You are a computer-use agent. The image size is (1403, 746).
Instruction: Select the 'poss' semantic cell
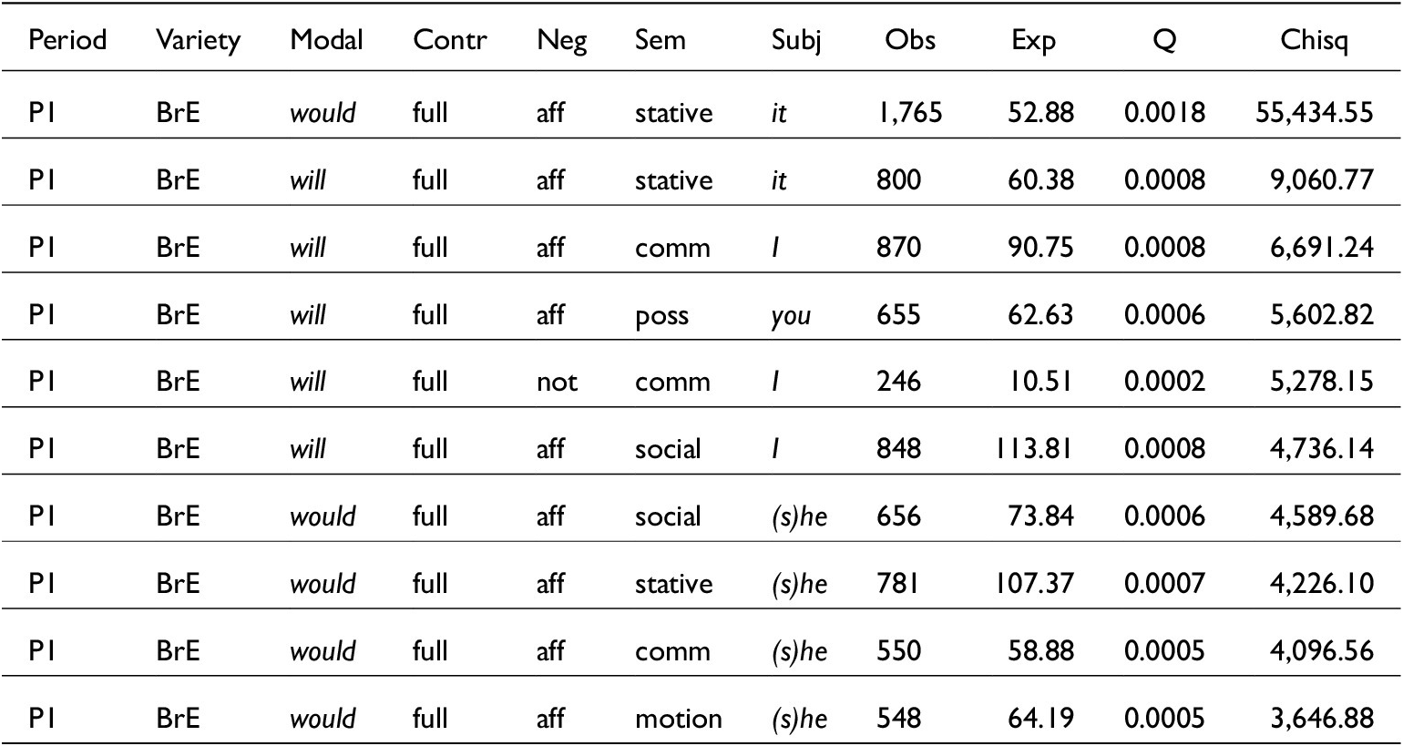[661, 315]
